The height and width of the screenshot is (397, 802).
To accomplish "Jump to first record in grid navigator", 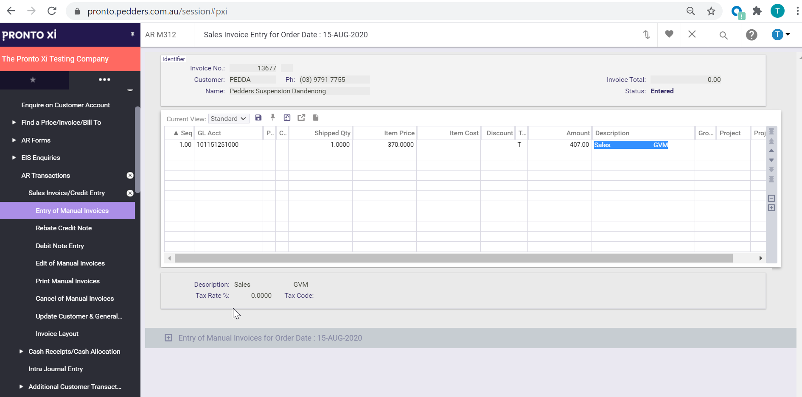I will point(771,131).
